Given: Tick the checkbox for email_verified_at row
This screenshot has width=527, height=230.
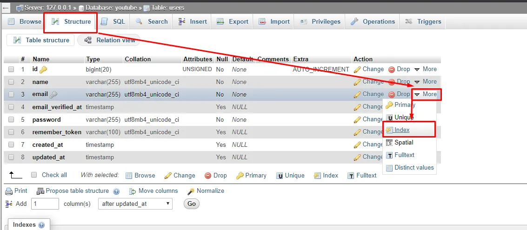Looking at the screenshot, I should (x=11, y=107).
